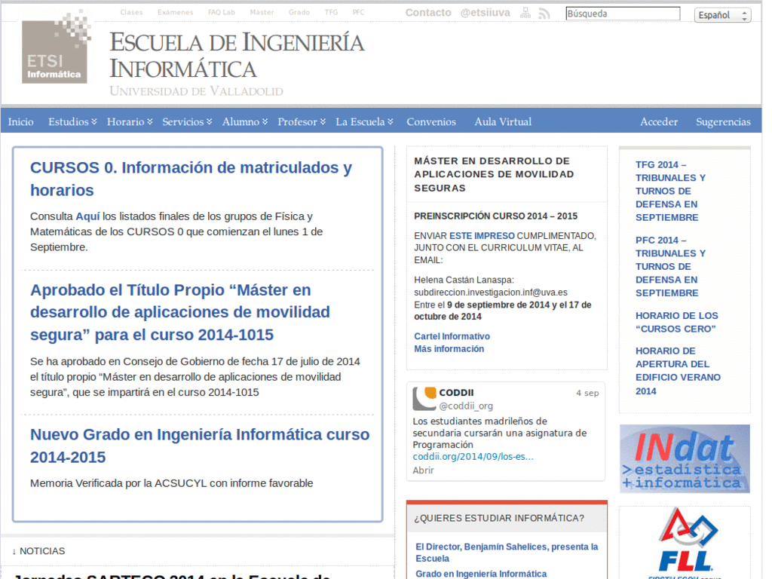
Task: Open the Más información link
Action: tap(449, 348)
